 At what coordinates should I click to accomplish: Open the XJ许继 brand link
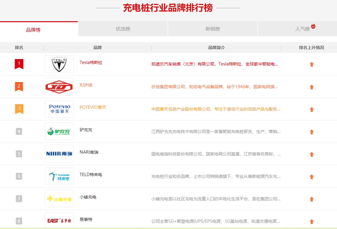(86, 85)
